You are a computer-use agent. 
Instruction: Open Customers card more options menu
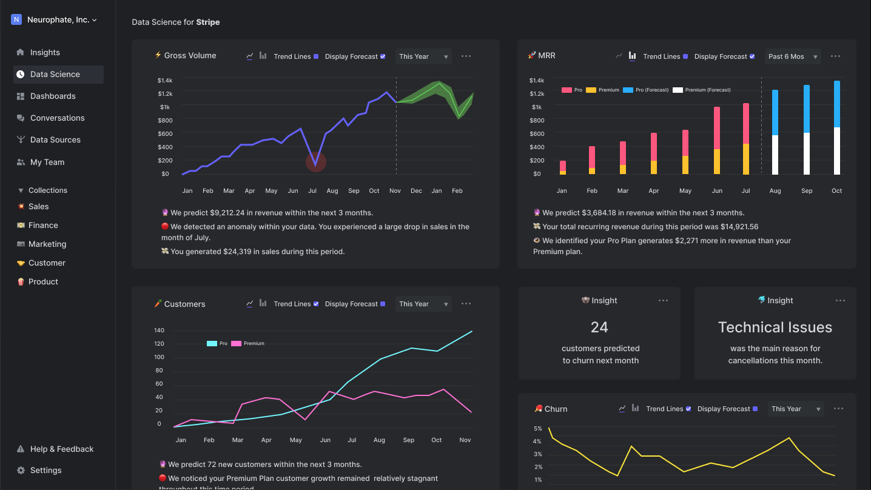click(x=466, y=303)
